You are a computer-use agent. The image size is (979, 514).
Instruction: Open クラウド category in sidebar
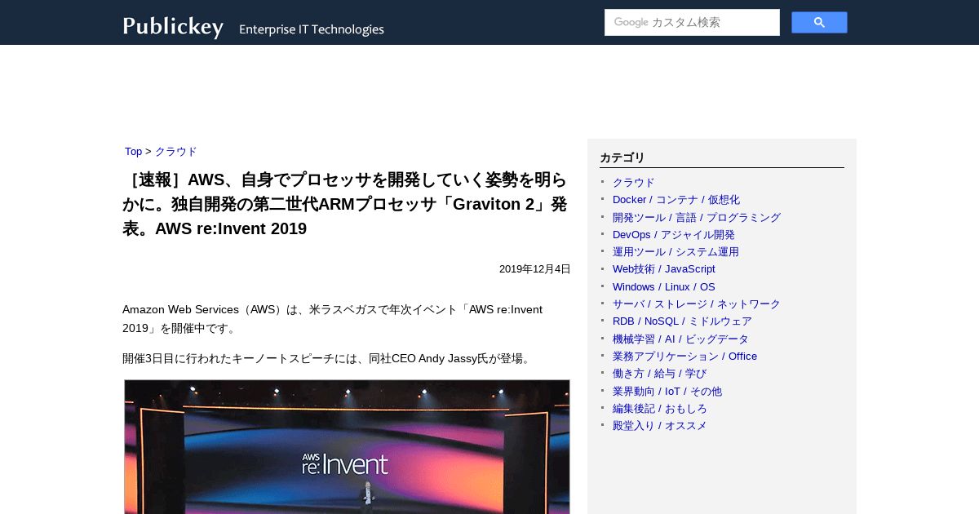tap(633, 182)
